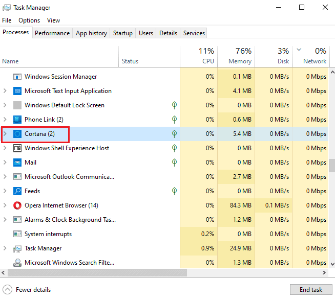Expand the Cortana (2) process group

click(x=5, y=134)
